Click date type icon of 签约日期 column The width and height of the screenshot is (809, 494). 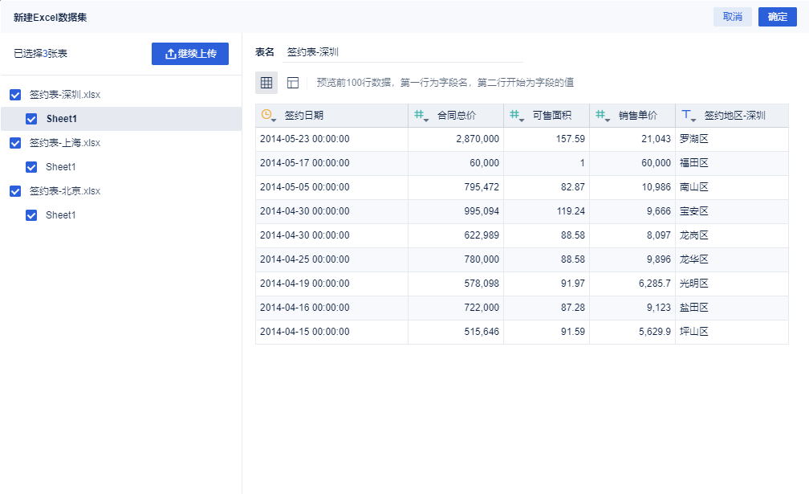268,116
